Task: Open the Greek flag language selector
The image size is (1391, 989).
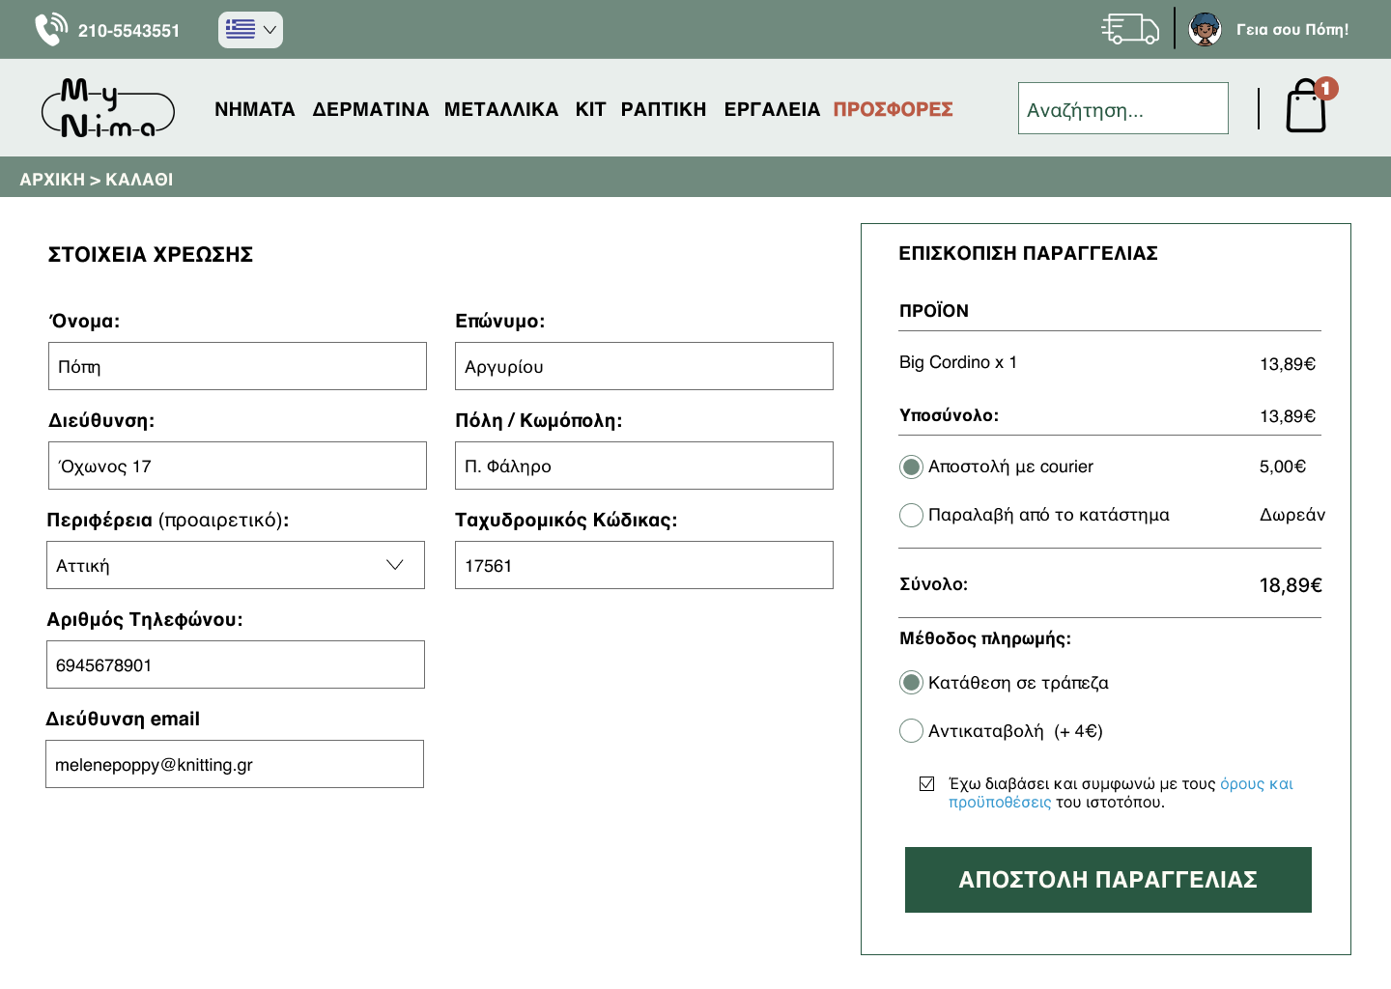Action: (250, 30)
